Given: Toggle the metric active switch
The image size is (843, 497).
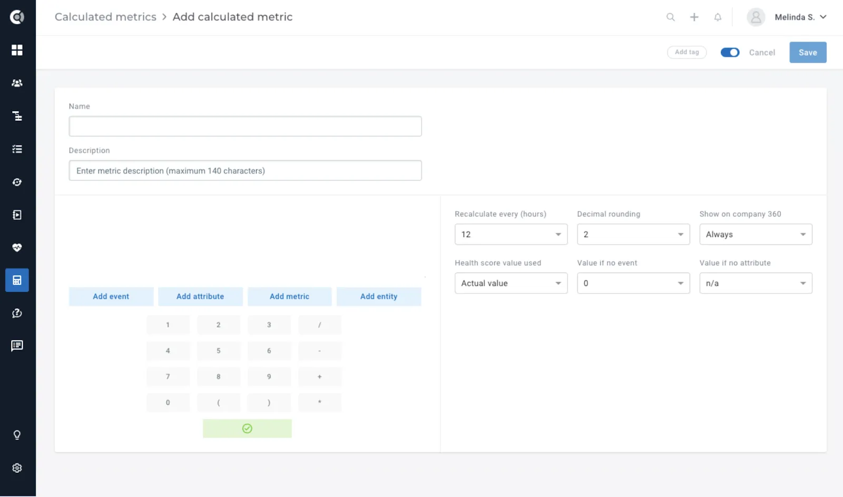Looking at the screenshot, I should 730,52.
